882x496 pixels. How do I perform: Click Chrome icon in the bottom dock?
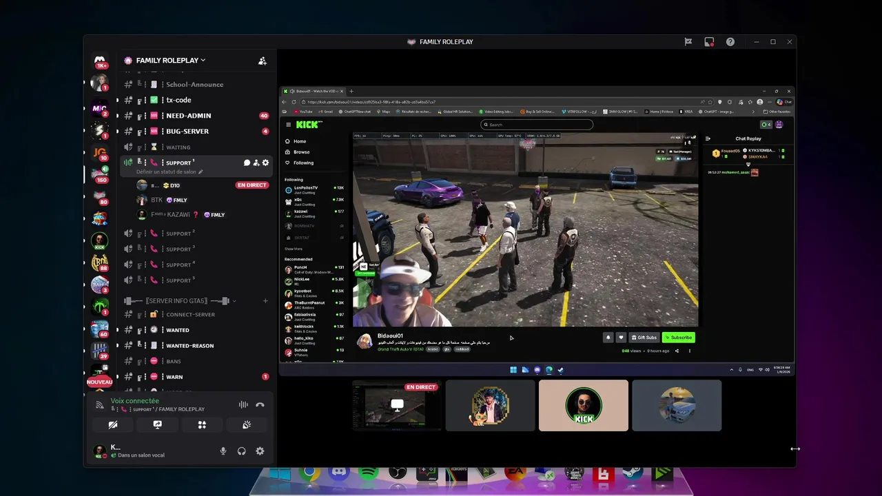310,473
